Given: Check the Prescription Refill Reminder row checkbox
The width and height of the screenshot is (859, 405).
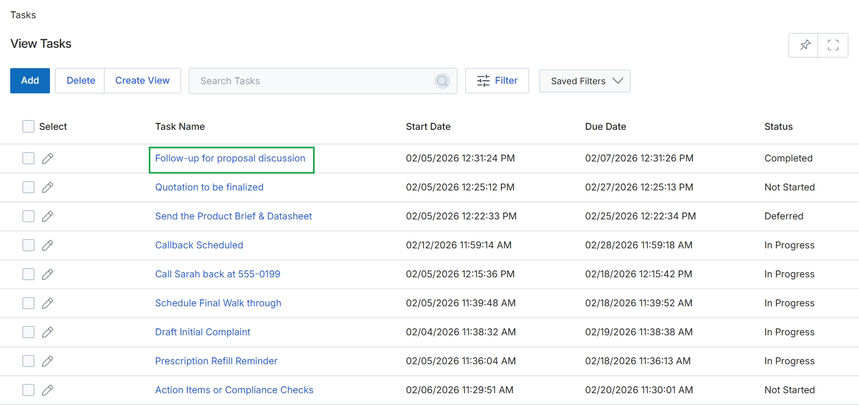Looking at the screenshot, I should 28,361.
